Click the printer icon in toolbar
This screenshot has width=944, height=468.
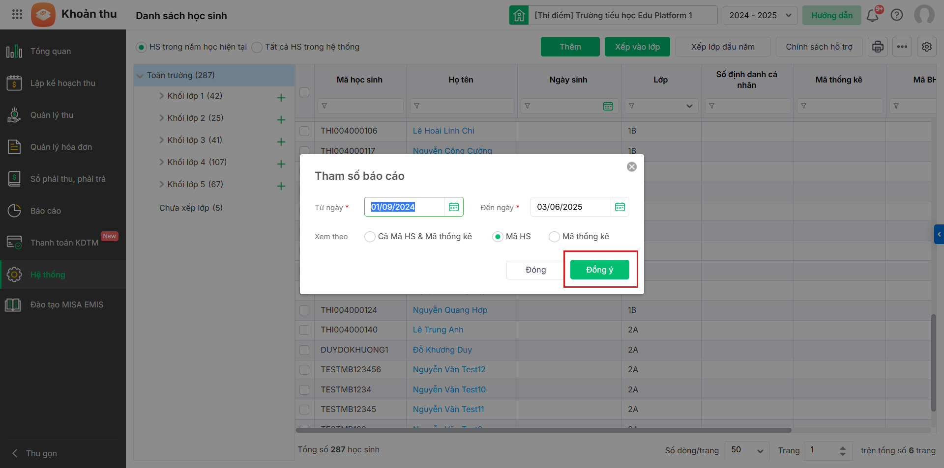click(878, 47)
